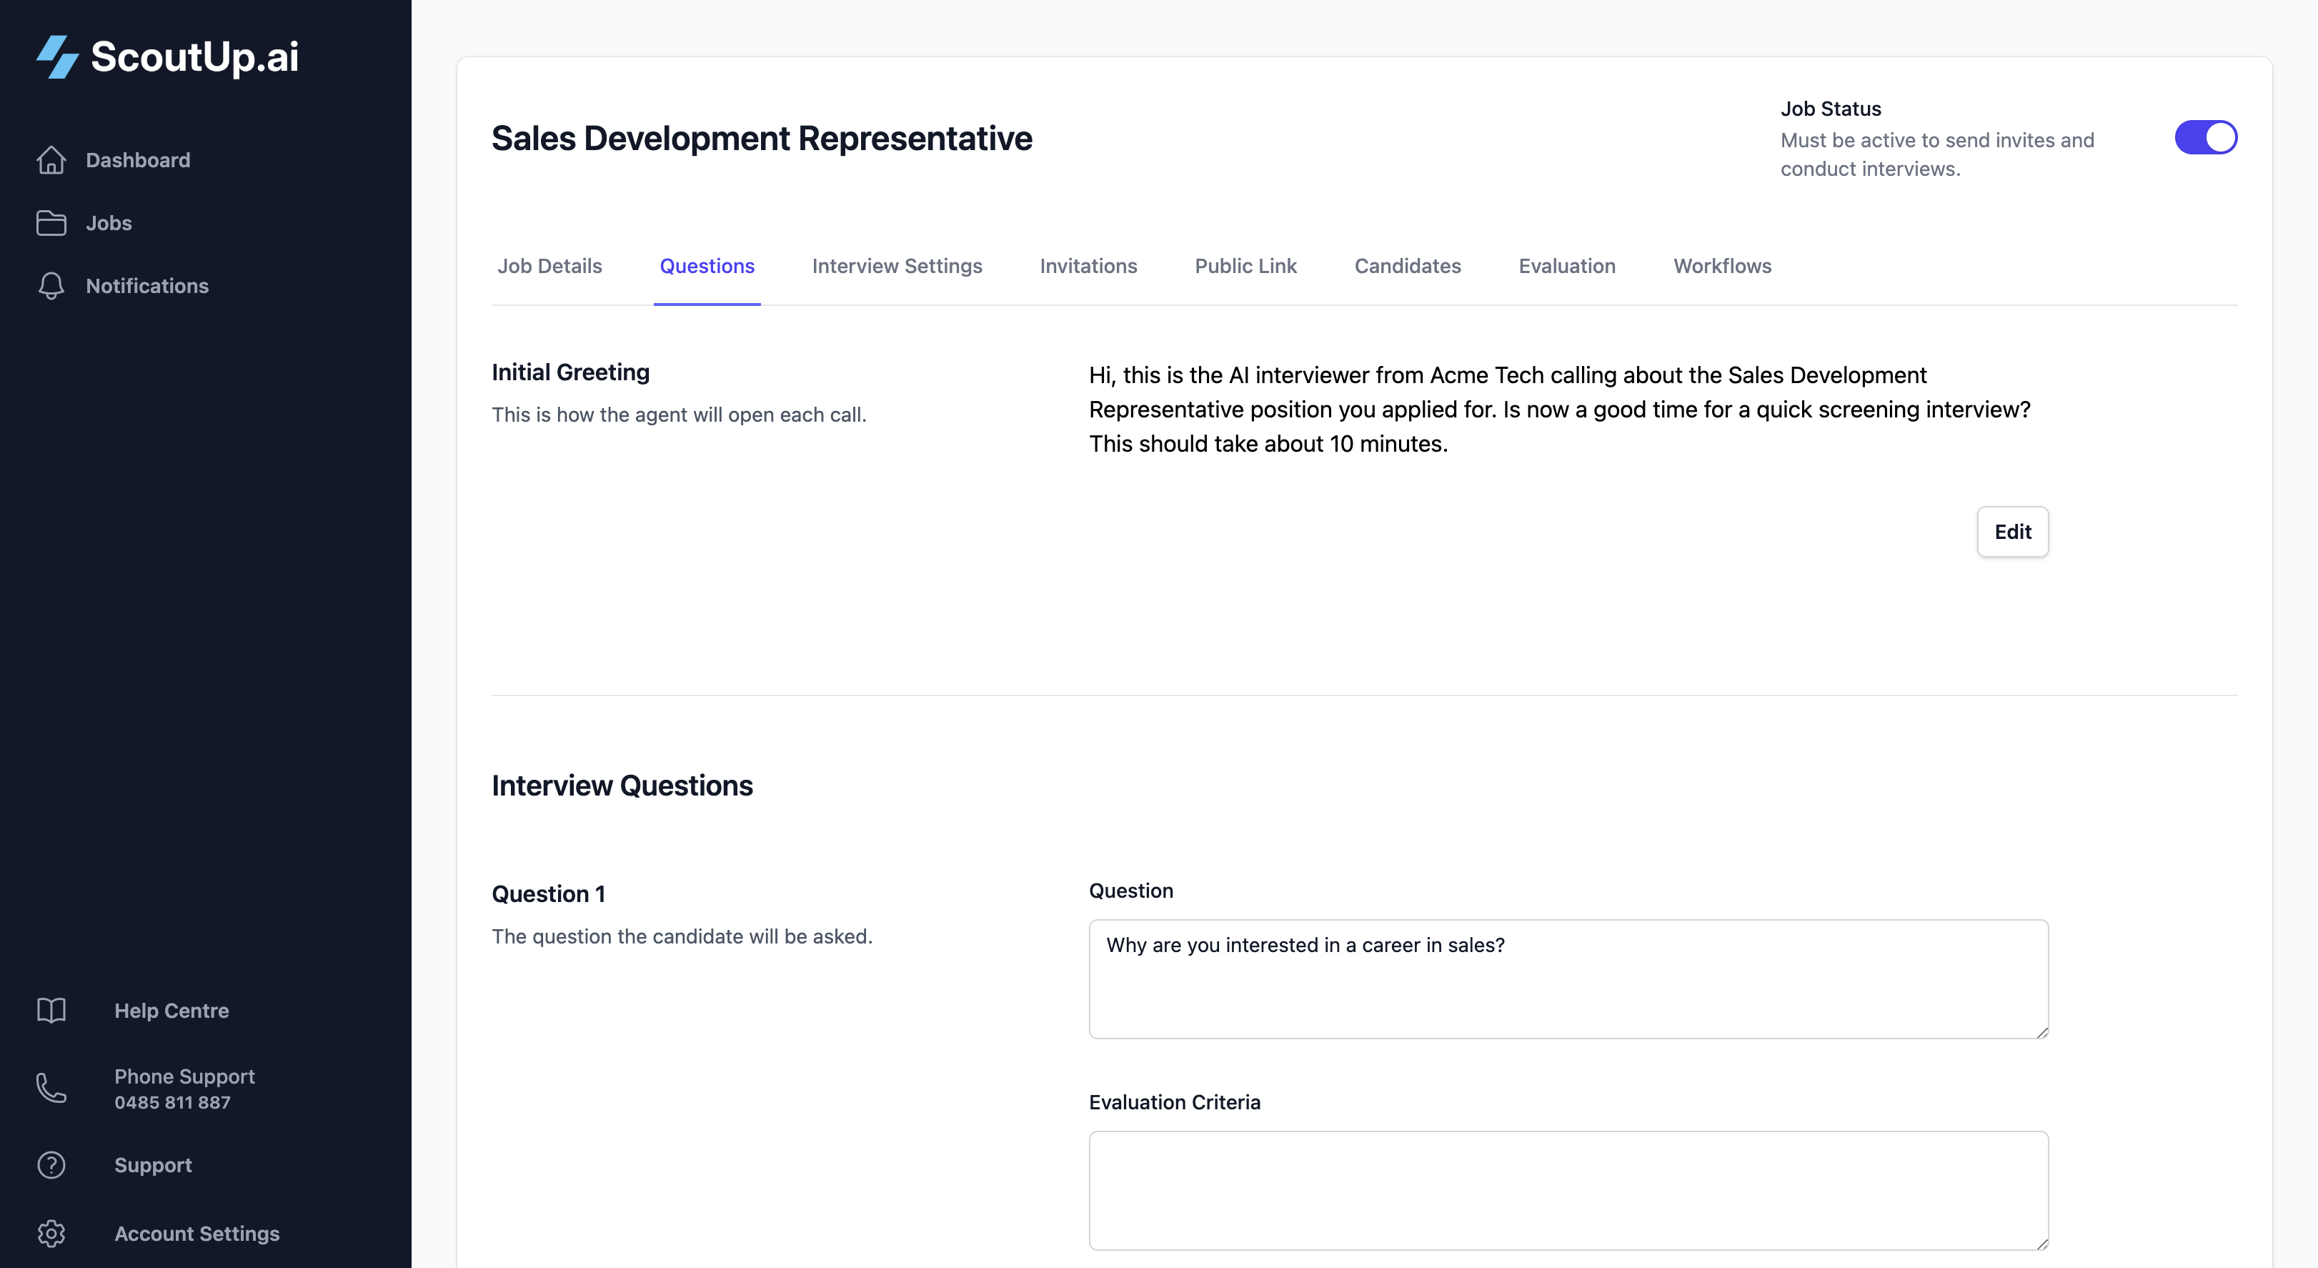Image resolution: width=2318 pixels, height=1268 pixels.
Task: Click the empty Evaluation Criteria text area
Action: pyautogui.click(x=1568, y=1191)
